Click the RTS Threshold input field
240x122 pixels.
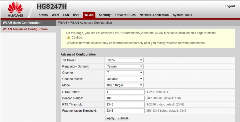tap(125, 104)
